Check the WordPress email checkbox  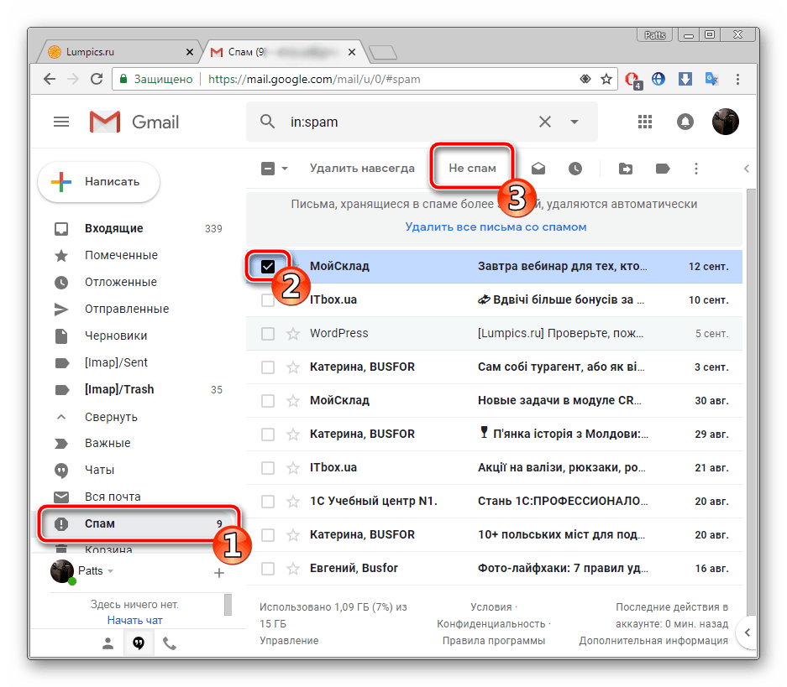coord(268,334)
